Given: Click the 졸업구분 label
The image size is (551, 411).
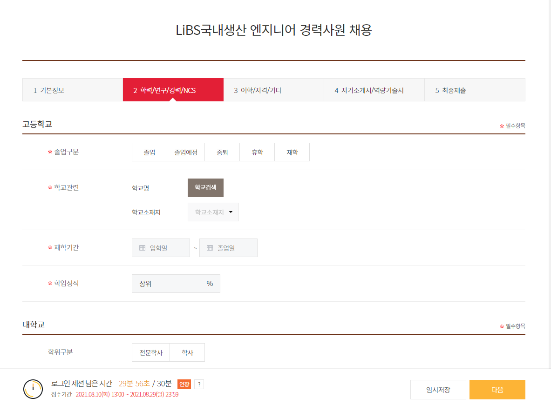Looking at the screenshot, I should pyautogui.click(x=67, y=152).
